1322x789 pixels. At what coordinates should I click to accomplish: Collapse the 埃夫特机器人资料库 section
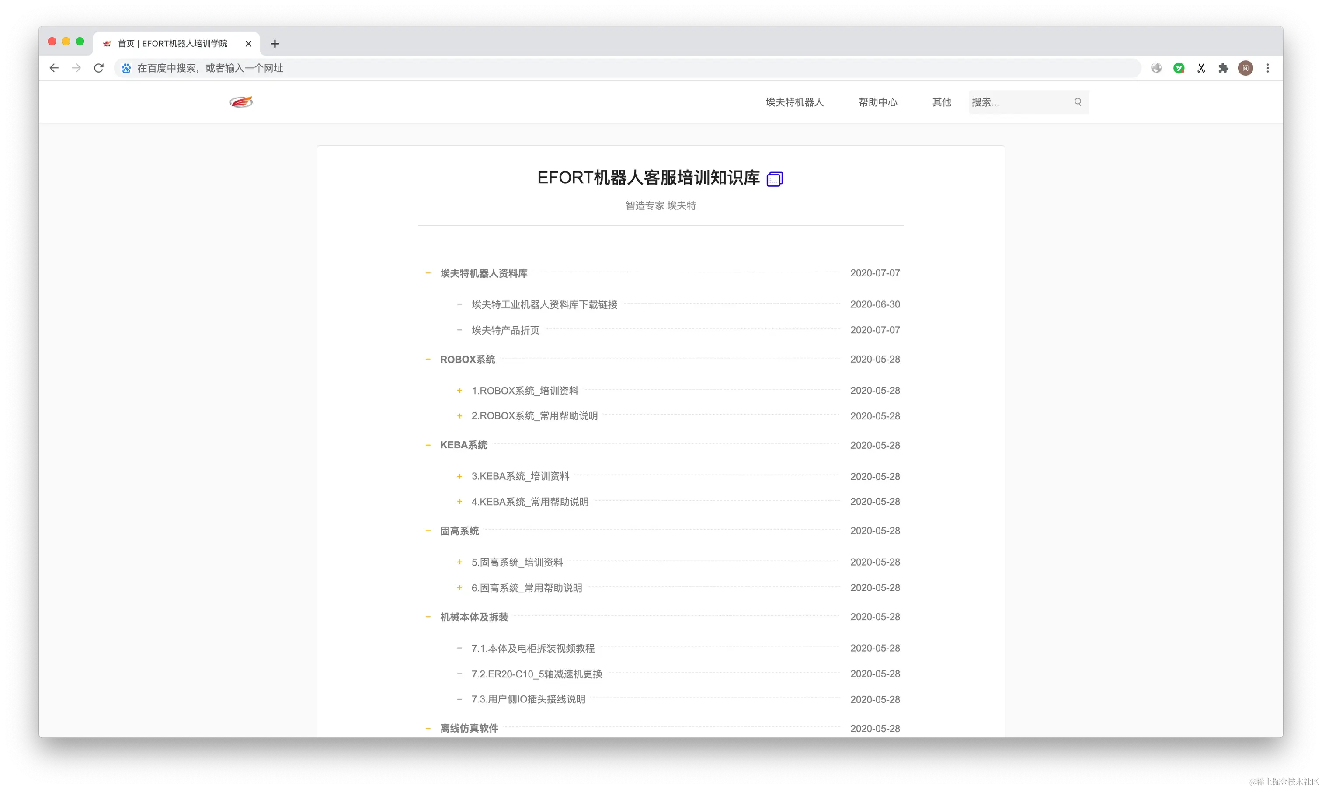click(428, 273)
